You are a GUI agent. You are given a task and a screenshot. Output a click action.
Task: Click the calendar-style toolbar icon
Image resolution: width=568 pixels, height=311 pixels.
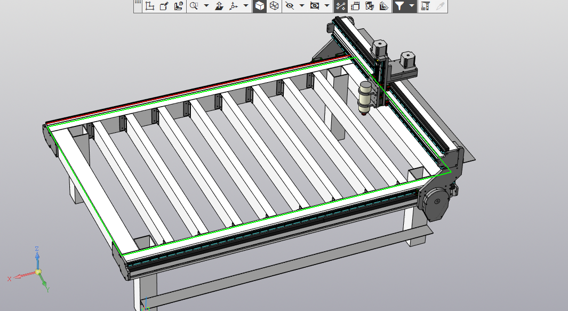pyautogui.click(x=355, y=6)
